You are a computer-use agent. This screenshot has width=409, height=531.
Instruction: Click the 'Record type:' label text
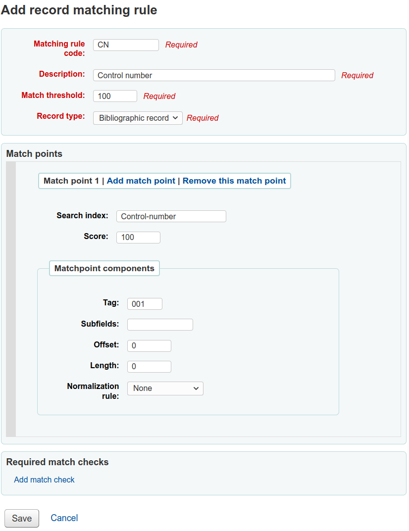pos(61,117)
